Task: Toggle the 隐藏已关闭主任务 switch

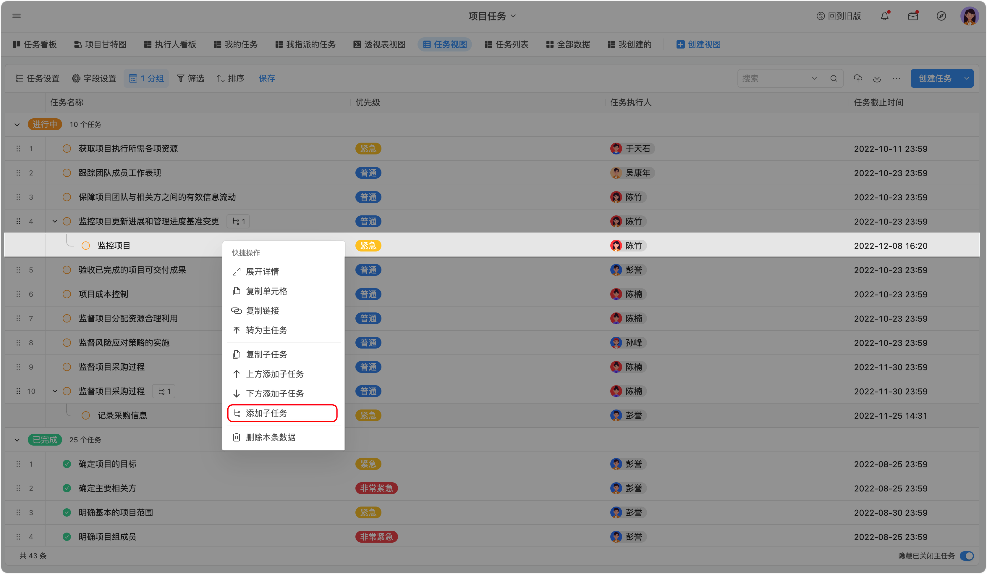Action: coord(967,556)
